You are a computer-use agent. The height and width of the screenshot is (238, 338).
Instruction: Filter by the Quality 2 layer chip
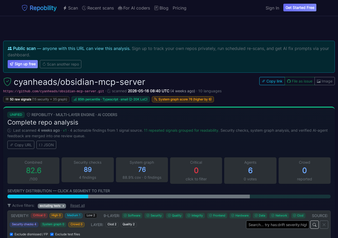click(x=129, y=225)
